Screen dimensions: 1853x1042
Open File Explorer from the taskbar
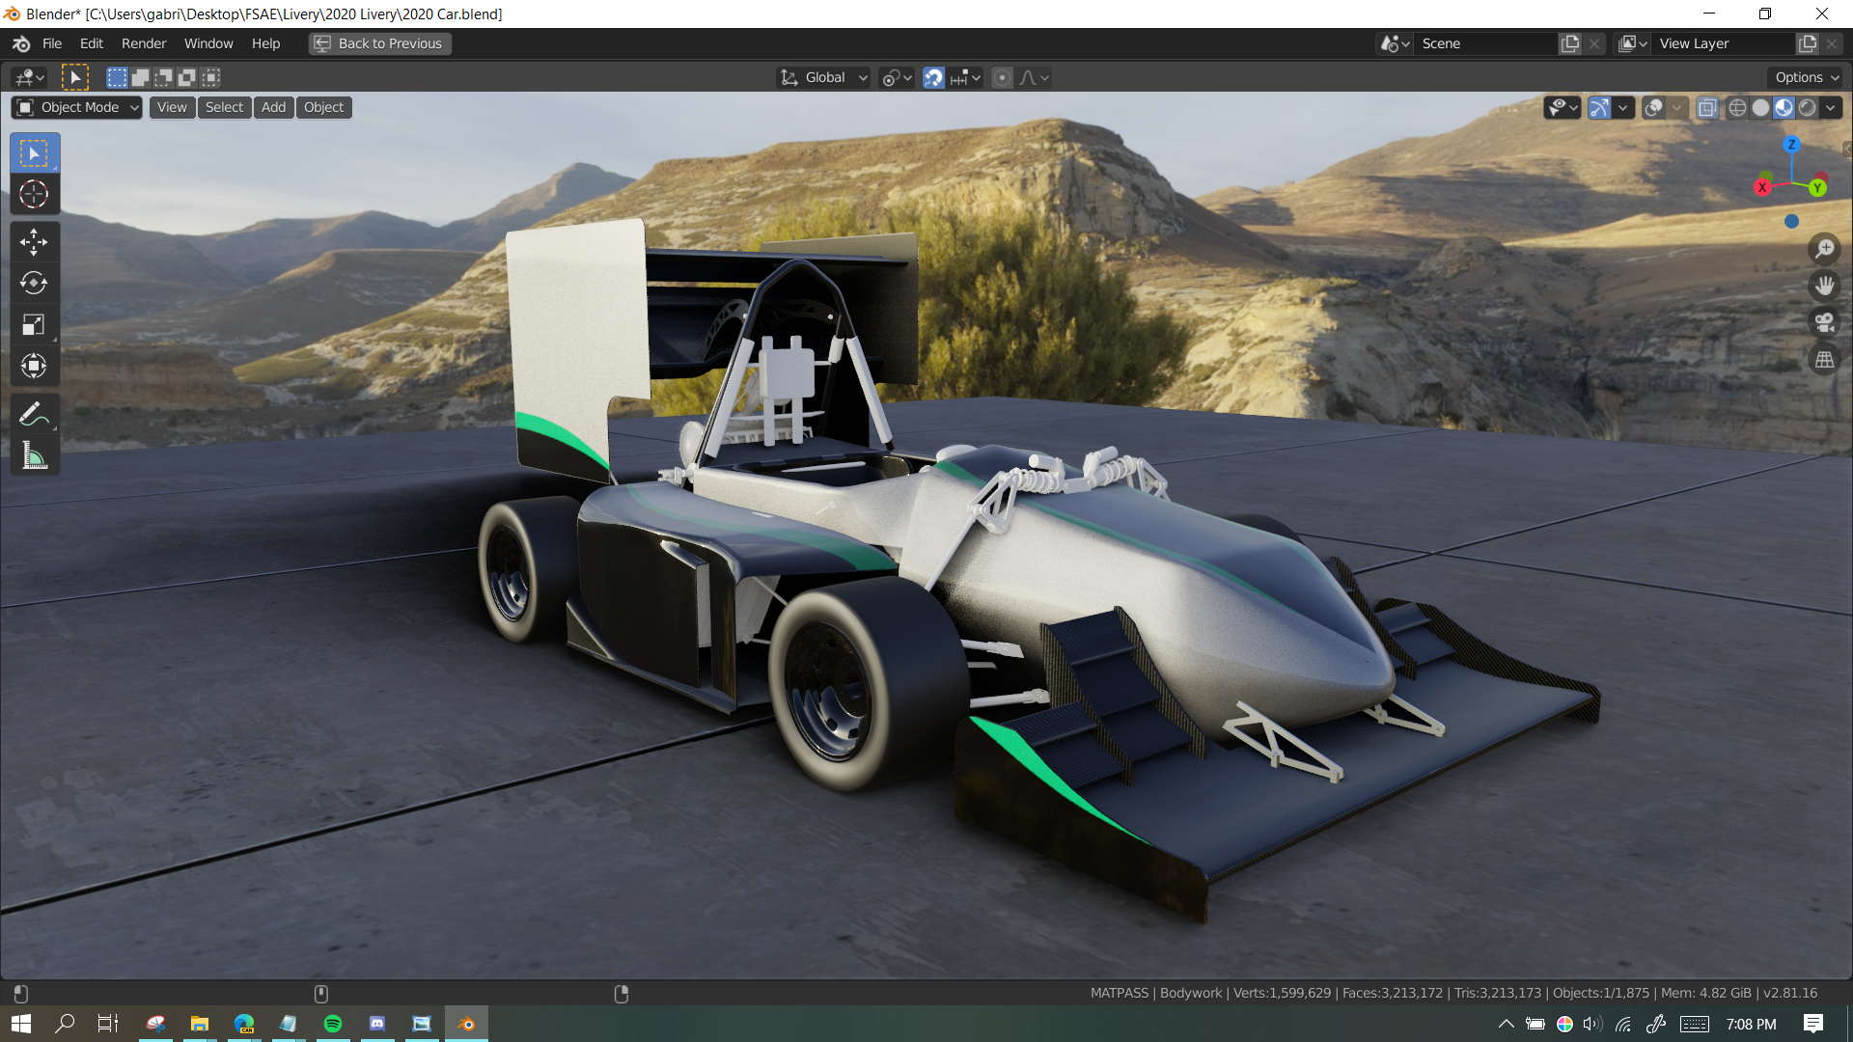tap(200, 1024)
